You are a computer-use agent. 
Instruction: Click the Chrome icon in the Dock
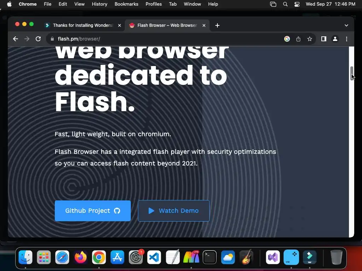click(x=99, y=257)
